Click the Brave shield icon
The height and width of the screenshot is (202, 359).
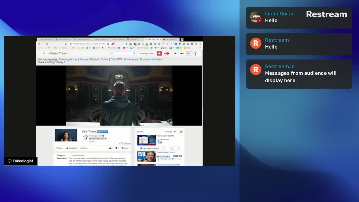click(x=108, y=44)
